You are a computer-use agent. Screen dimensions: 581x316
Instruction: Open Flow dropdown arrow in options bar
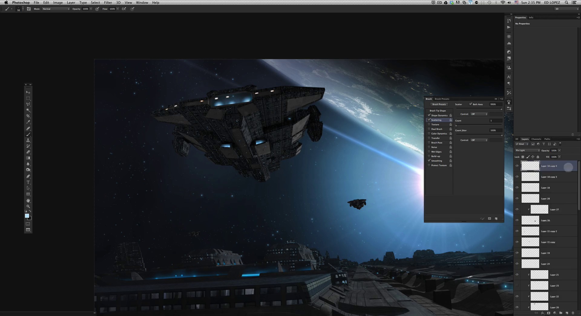[117, 9]
